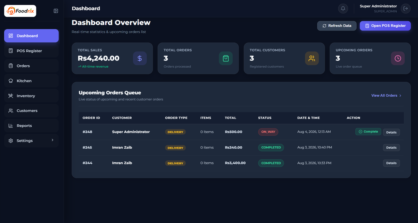Image resolution: width=418 pixels, height=223 pixels.
Task: Open the Reports page
Action: click(x=31, y=126)
